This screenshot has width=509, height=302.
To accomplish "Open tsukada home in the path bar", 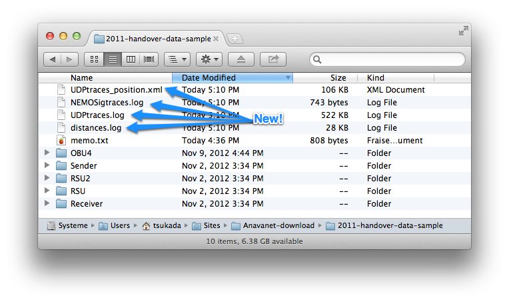I will [161, 226].
